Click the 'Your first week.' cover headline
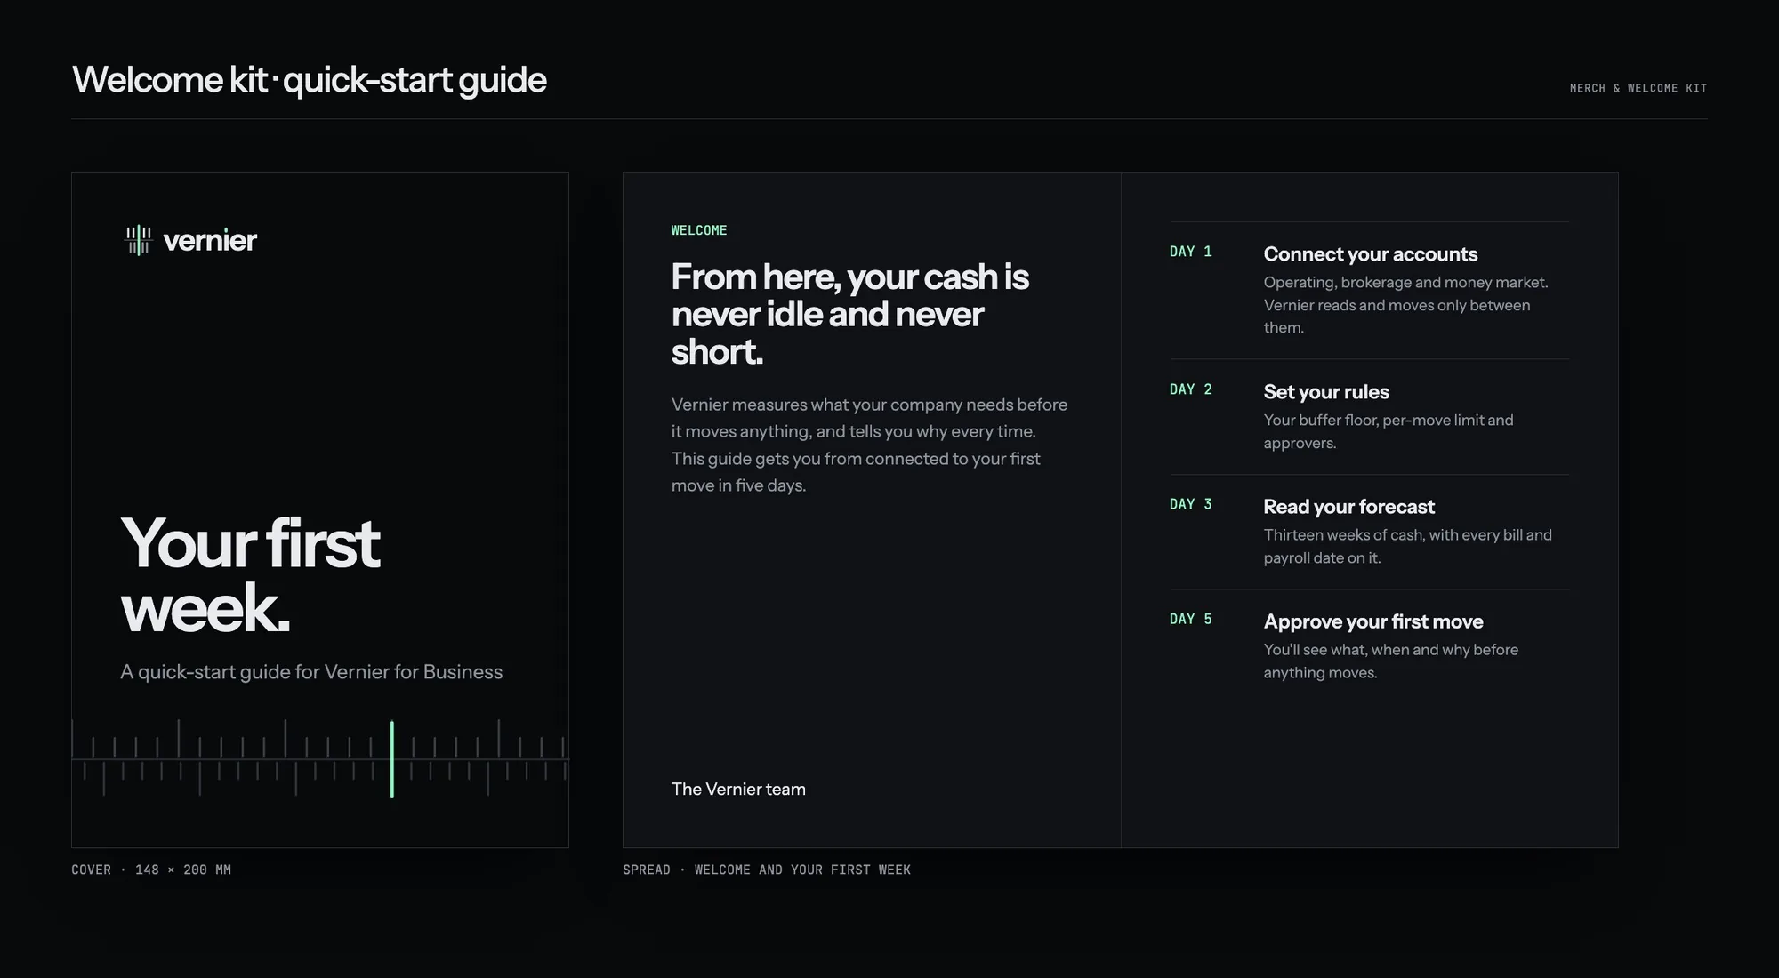 (250, 575)
